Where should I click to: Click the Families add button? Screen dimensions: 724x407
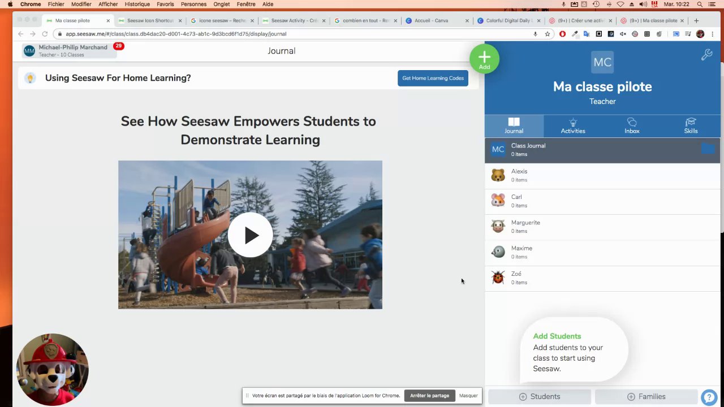[x=646, y=397]
